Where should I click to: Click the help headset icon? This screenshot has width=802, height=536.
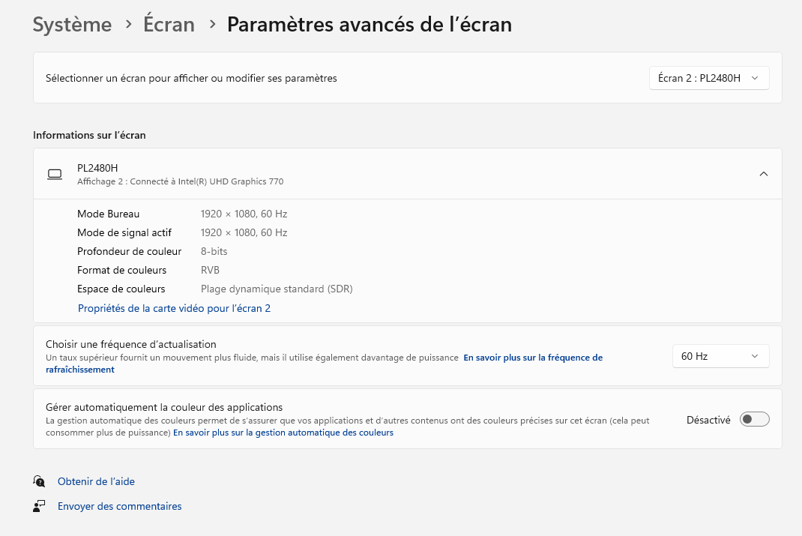[x=39, y=481]
